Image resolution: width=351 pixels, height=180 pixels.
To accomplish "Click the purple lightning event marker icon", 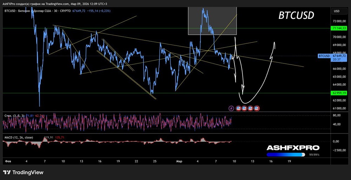I will (x=231, y=109).
